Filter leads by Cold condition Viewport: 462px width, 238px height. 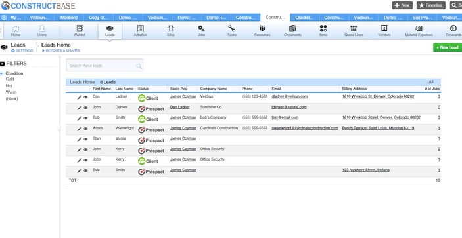(10, 79)
